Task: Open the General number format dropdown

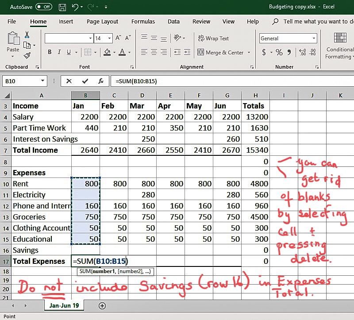Action: click(x=314, y=39)
